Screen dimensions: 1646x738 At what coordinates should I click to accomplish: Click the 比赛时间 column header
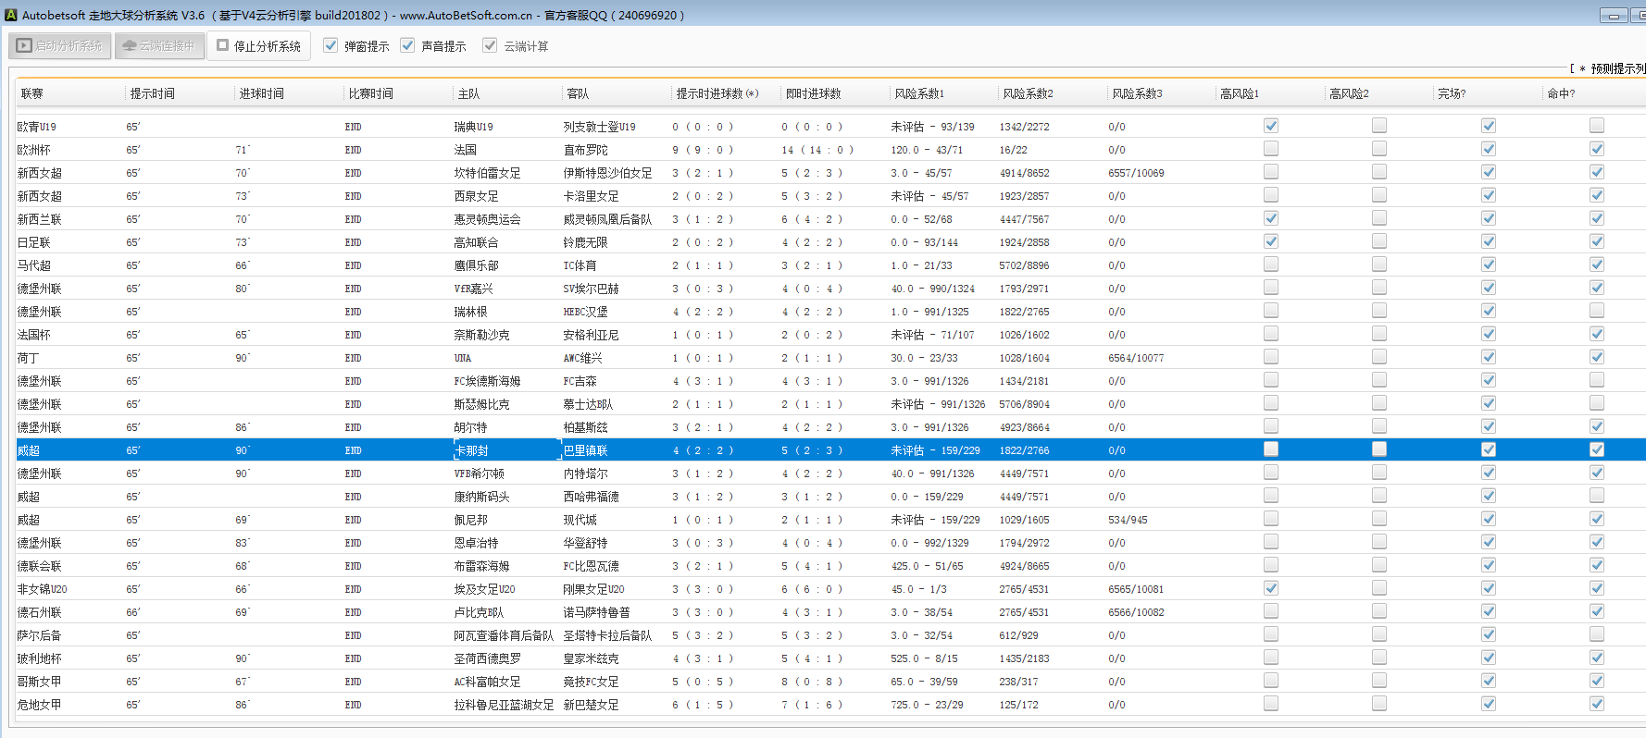pyautogui.click(x=370, y=93)
